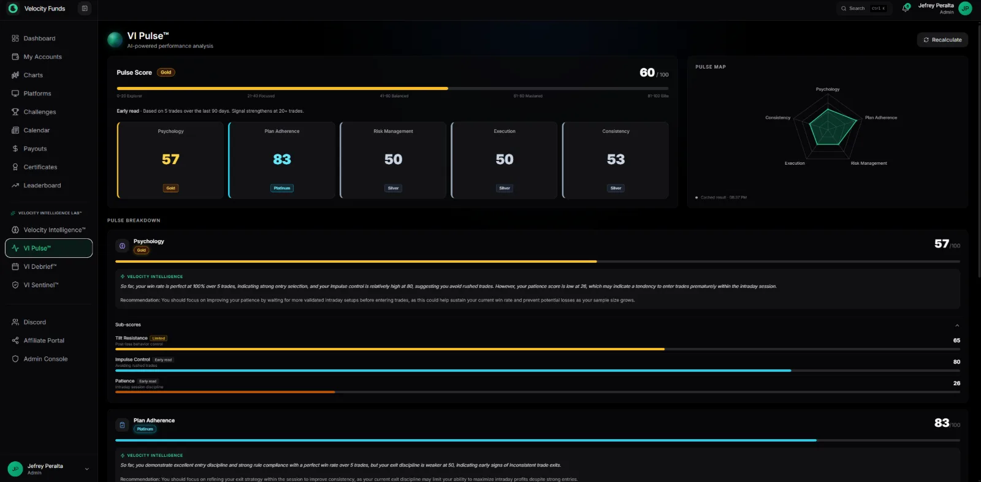Expand the Jefrey Peralta sidebar account menu
This screenshot has height=482, width=981.
[49, 469]
